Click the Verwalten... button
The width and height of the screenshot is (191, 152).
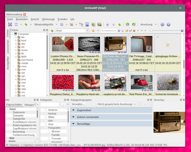coord(78,104)
